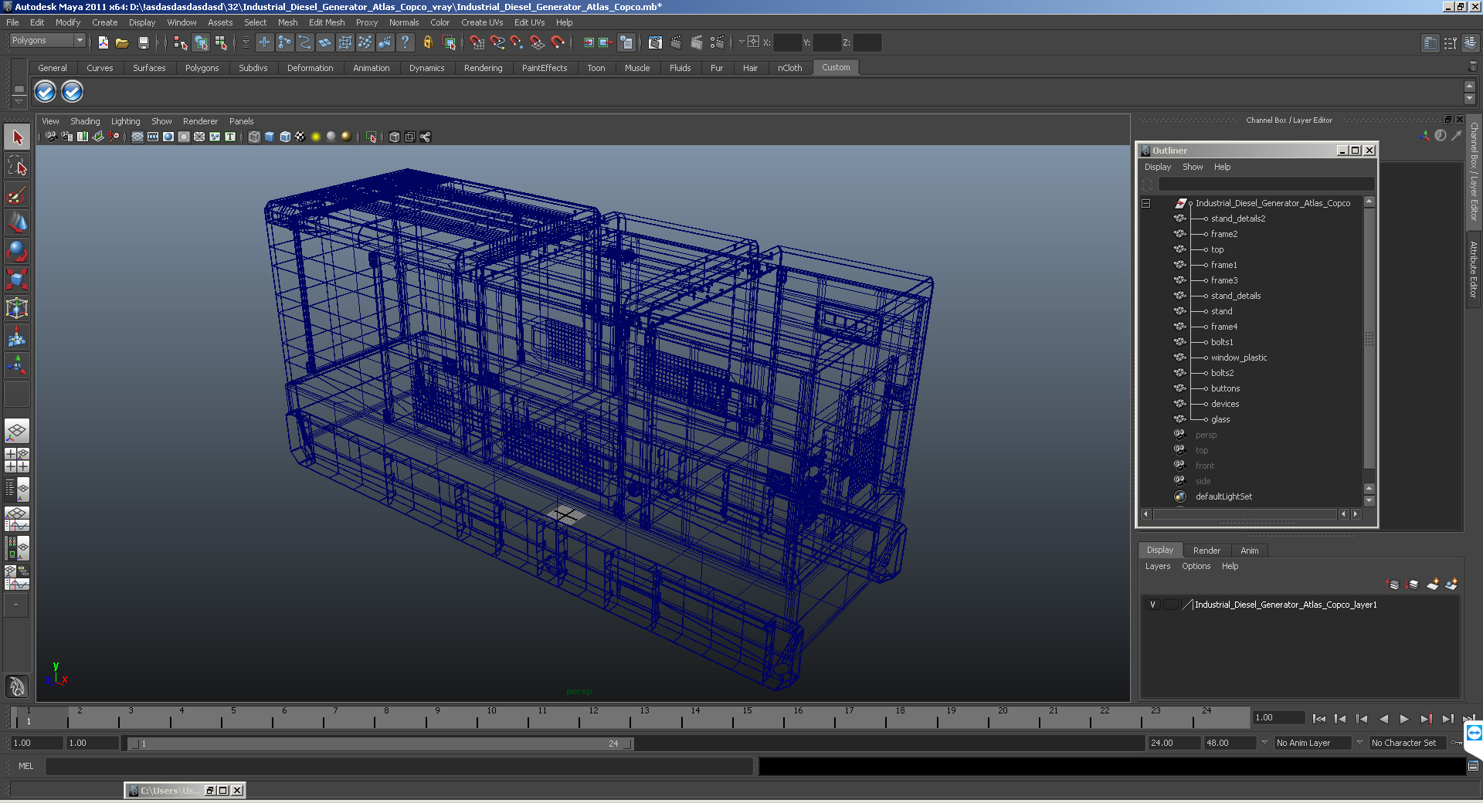Toggle Make Live magnet icon
The height and width of the screenshot is (803, 1483).
click(558, 42)
